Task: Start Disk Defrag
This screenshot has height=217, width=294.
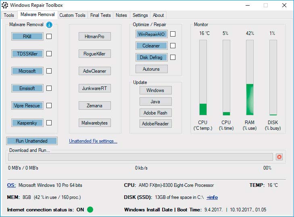Action: tap(152, 57)
